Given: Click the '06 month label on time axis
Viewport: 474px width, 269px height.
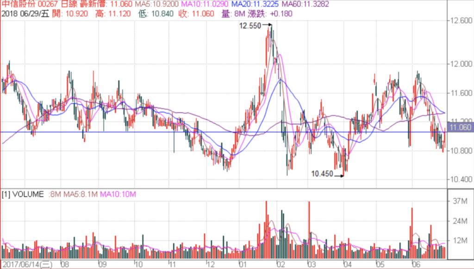Looking at the screenshot, I should coord(416,264).
